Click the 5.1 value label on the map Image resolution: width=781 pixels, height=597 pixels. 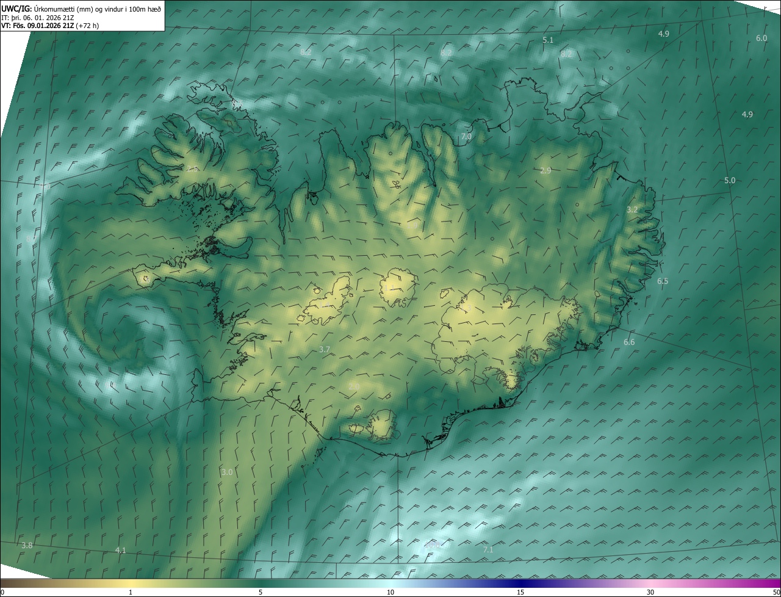[548, 40]
